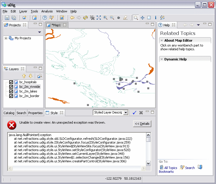Move layer down with yellow arrow
The height and width of the screenshot is (184, 216).
(30, 76)
